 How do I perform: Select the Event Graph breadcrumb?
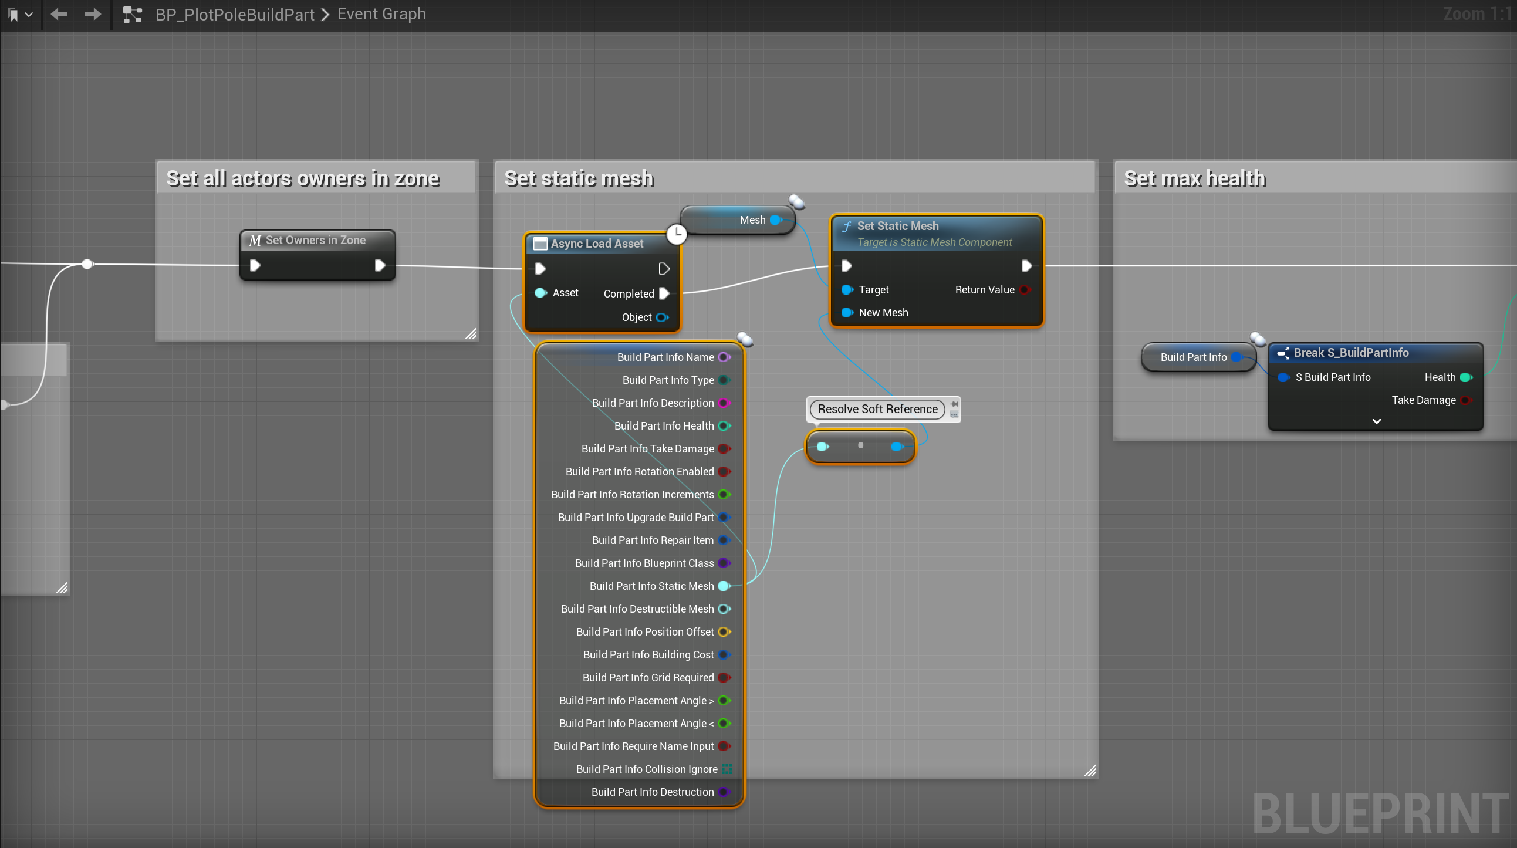[x=381, y=14]
